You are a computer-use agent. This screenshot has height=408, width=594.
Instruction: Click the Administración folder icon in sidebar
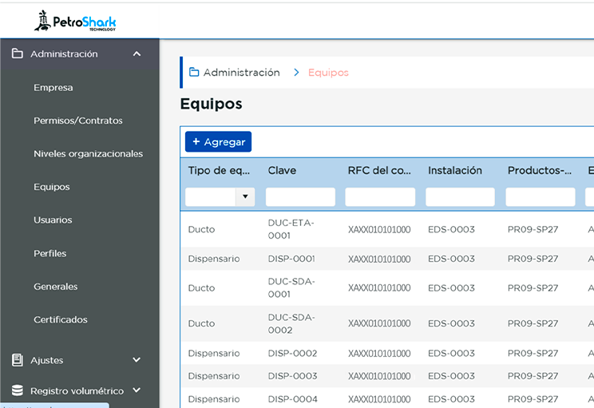pos(18,53)
